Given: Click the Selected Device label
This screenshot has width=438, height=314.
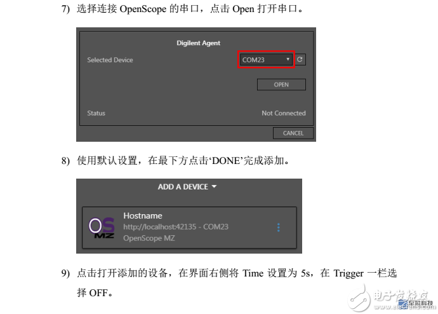Looking at the screenshot, I should (x=110, y=60).
